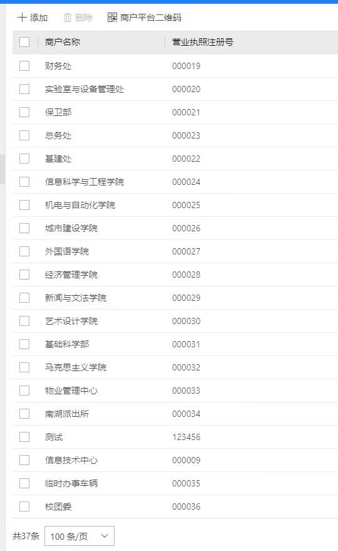Click registration number 123456
This screenshot has width=338, height=551.
(187, 437)
